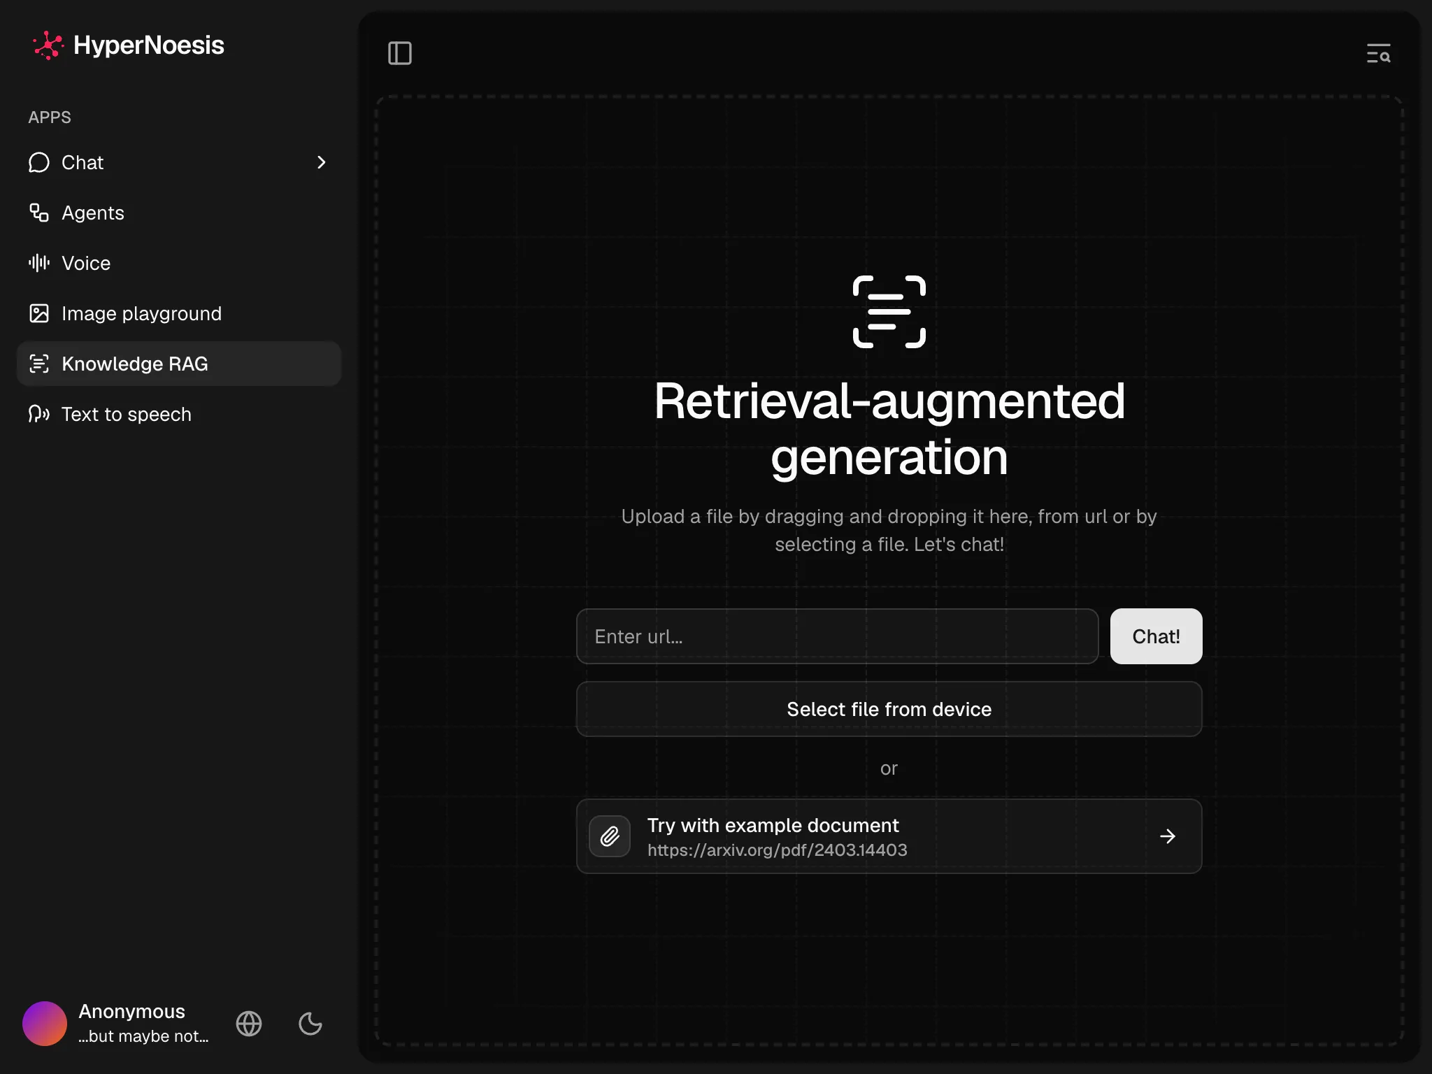Screen dimensions: 1432x1074
Task: Click the upload instructions text
Action: point(889,530)
